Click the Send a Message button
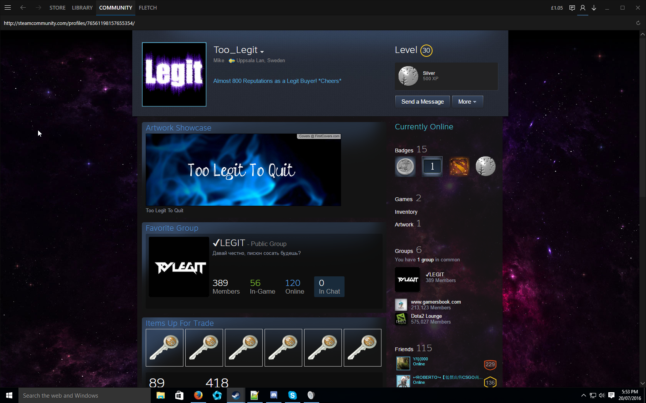Screen dimensions: 646x403 pos(422,102)
